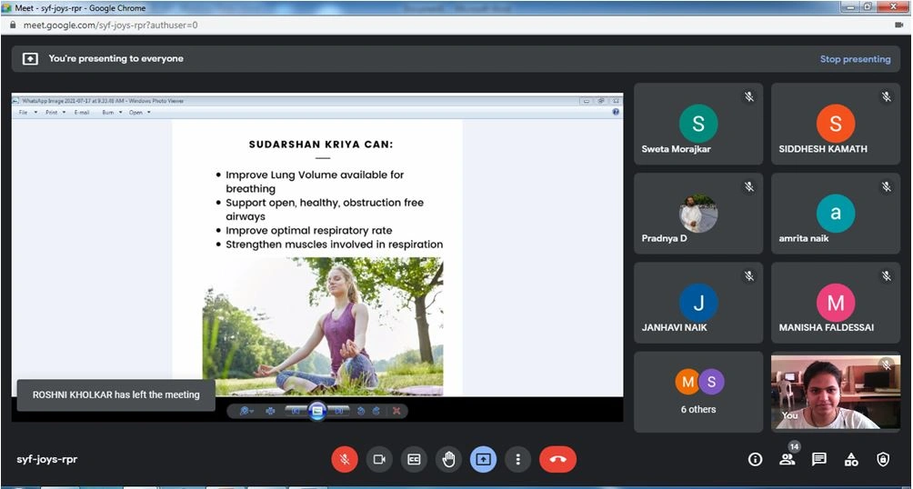Click the muted mic icon on amrita naik's tile
913x489 pixels.
coord(887,187)
